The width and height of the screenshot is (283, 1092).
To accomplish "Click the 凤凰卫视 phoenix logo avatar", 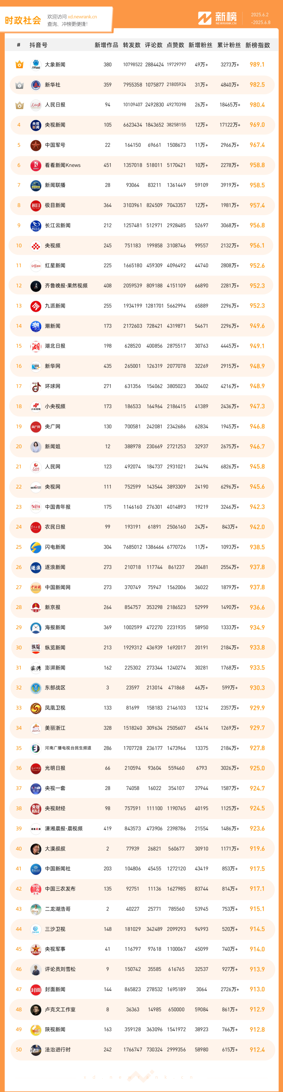I will pos(36,708).
